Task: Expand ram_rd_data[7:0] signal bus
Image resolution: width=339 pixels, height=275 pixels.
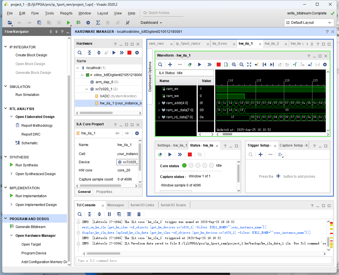Action: tap(159, 117)
